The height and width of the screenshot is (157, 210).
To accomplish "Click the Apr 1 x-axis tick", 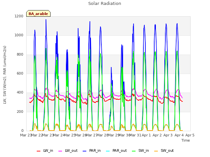I will (146, 135).
